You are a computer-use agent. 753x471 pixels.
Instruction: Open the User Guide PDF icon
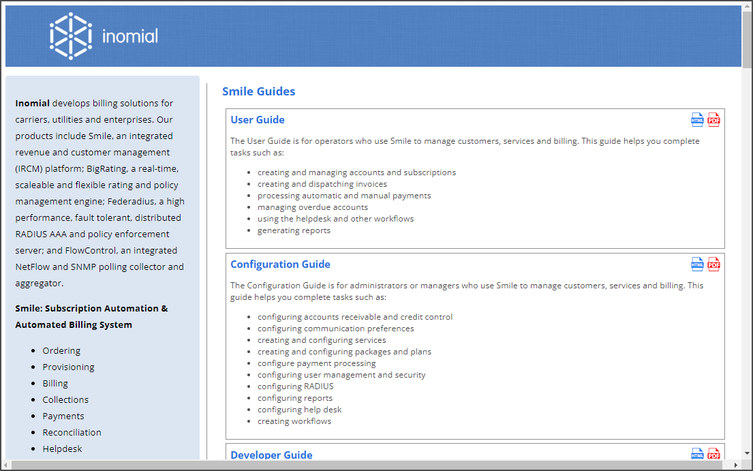(714, 119)
